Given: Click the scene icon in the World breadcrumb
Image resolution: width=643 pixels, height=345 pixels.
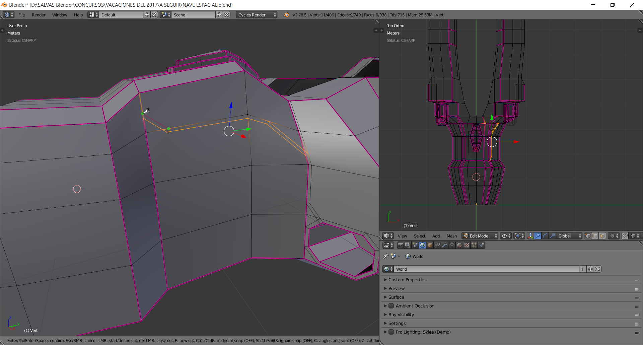Looking at the screenshot, I should pos(394,256).
